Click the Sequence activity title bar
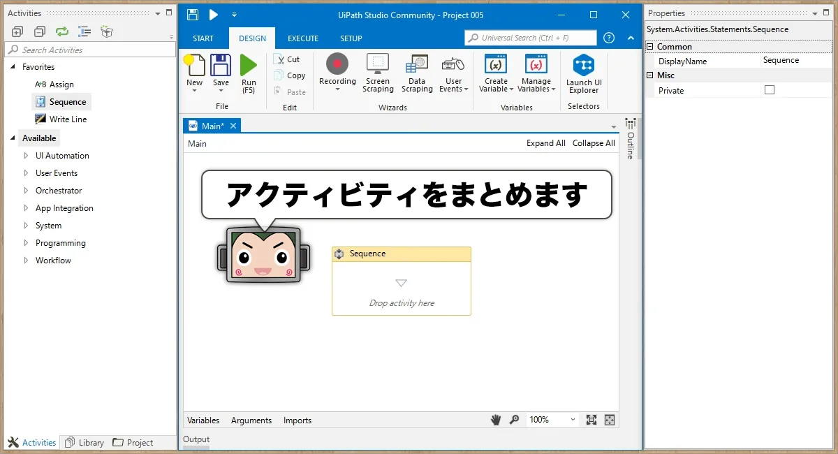Image resolution: width=838 pixels, height=454 pixels. (x=402, y=254)
